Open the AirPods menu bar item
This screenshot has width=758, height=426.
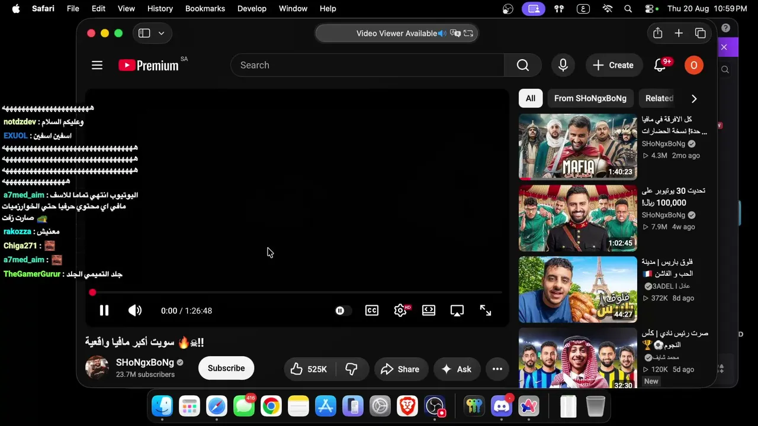[559, 9]
